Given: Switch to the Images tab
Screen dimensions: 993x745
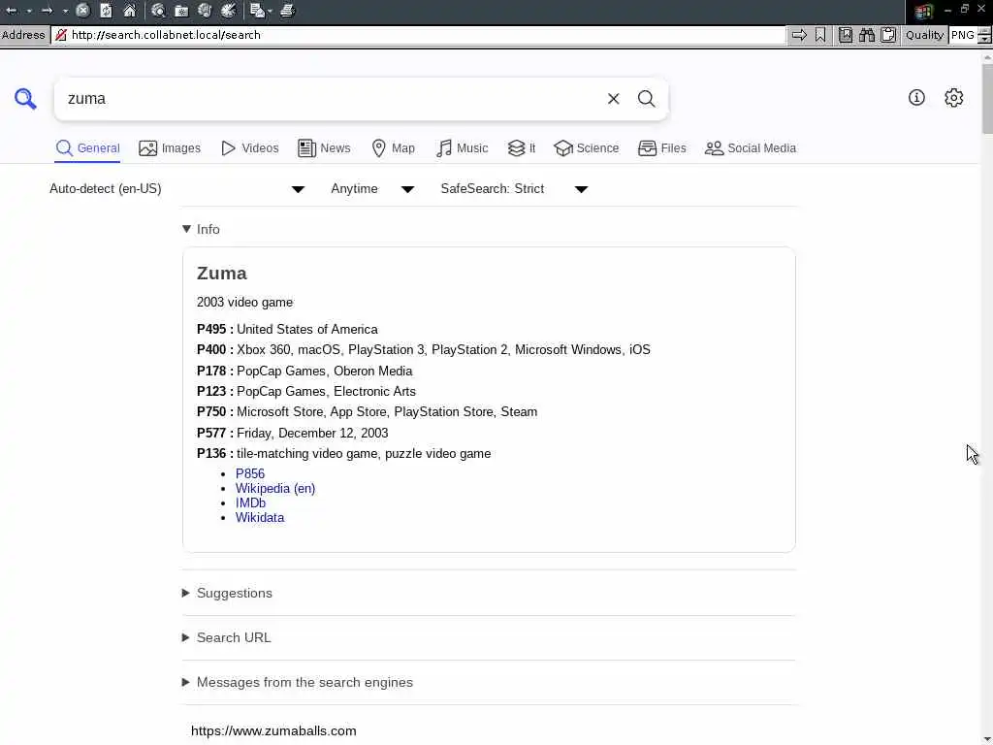Looking at the screenshot, I should (x=170, y=148).
